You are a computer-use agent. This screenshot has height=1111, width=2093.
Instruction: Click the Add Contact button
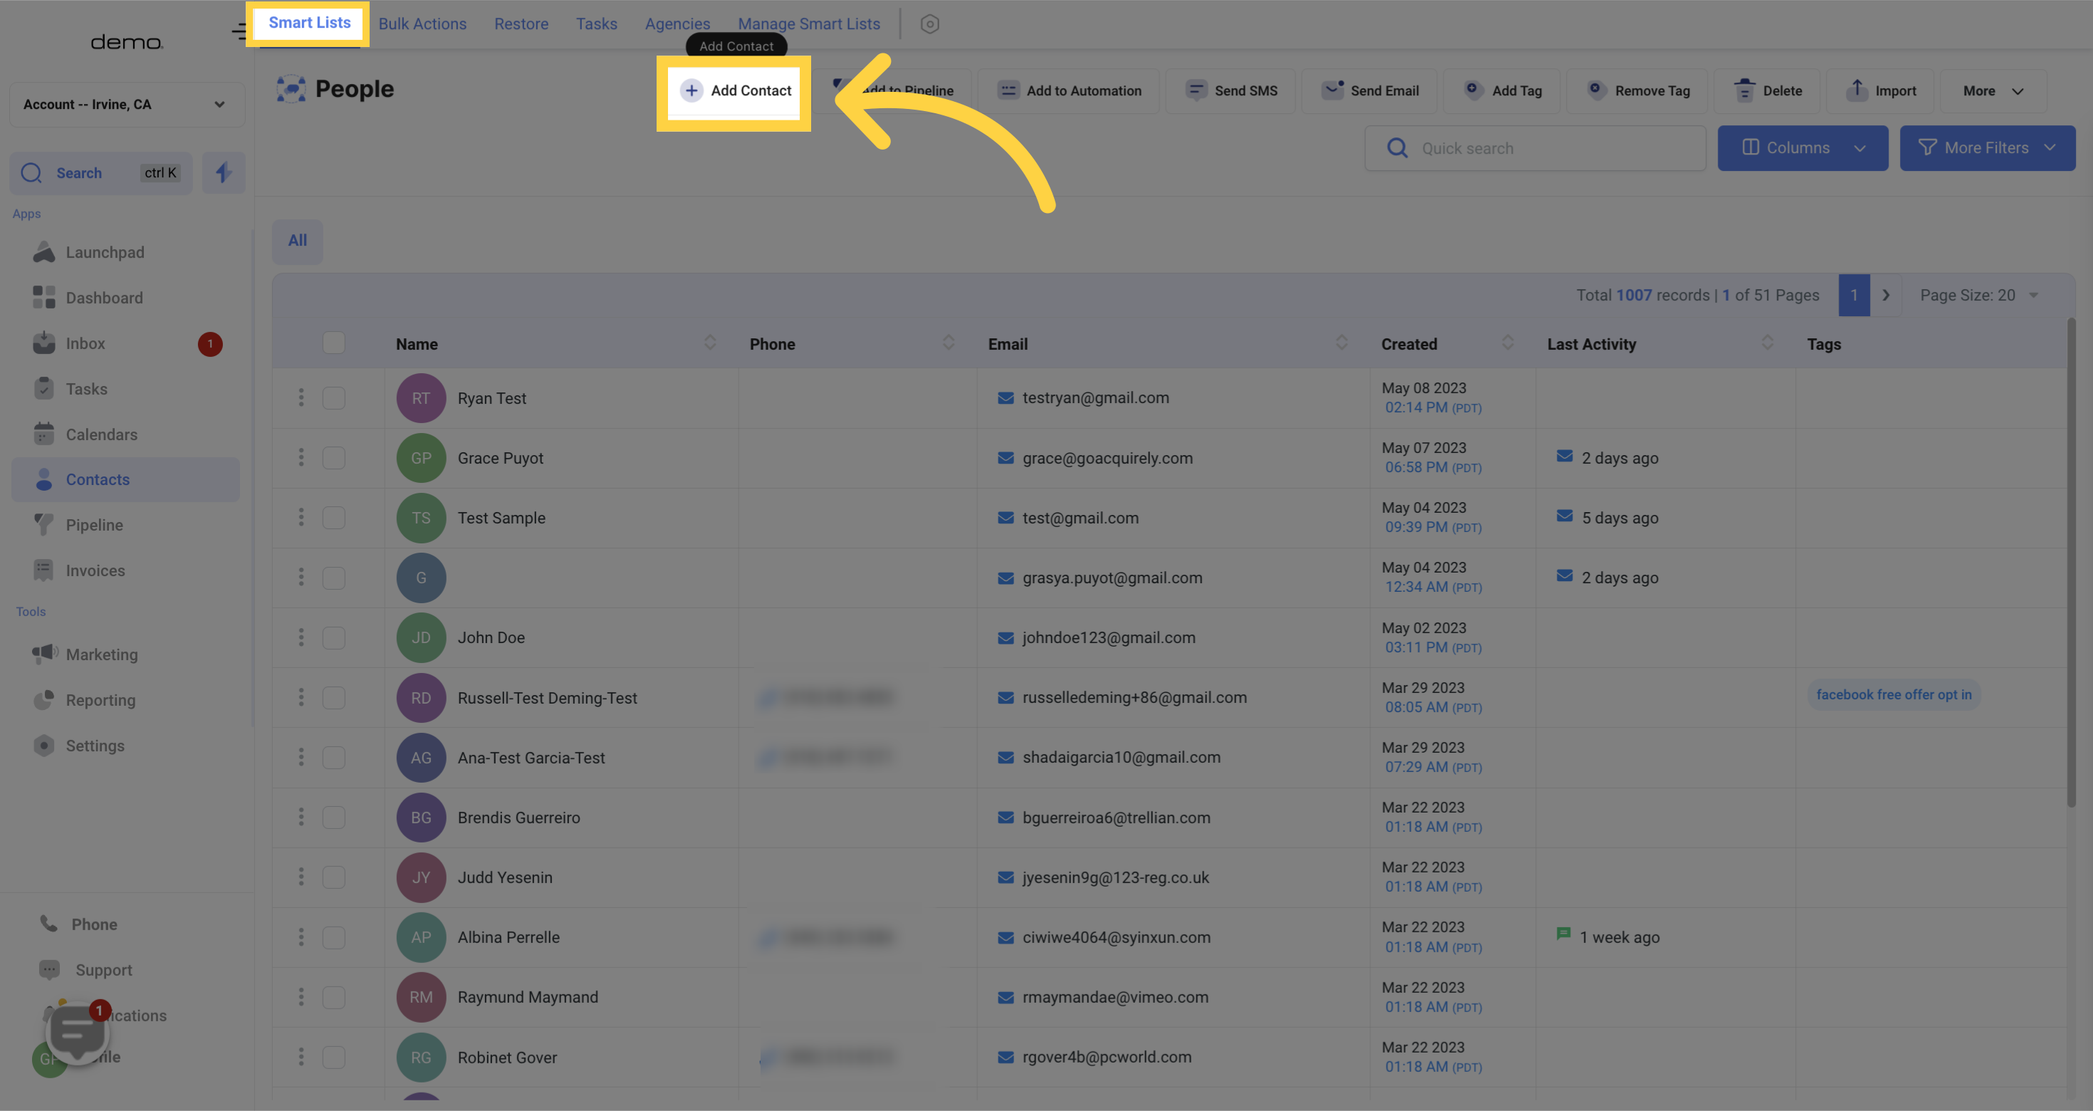point(736,90)
